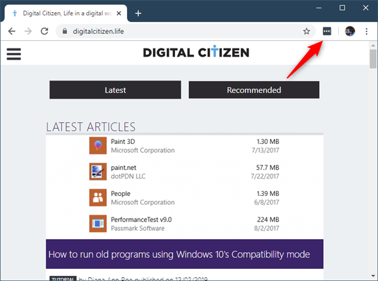Reload the current page
378x281 pixels.
pyautogui.click(x=44, y=31)
